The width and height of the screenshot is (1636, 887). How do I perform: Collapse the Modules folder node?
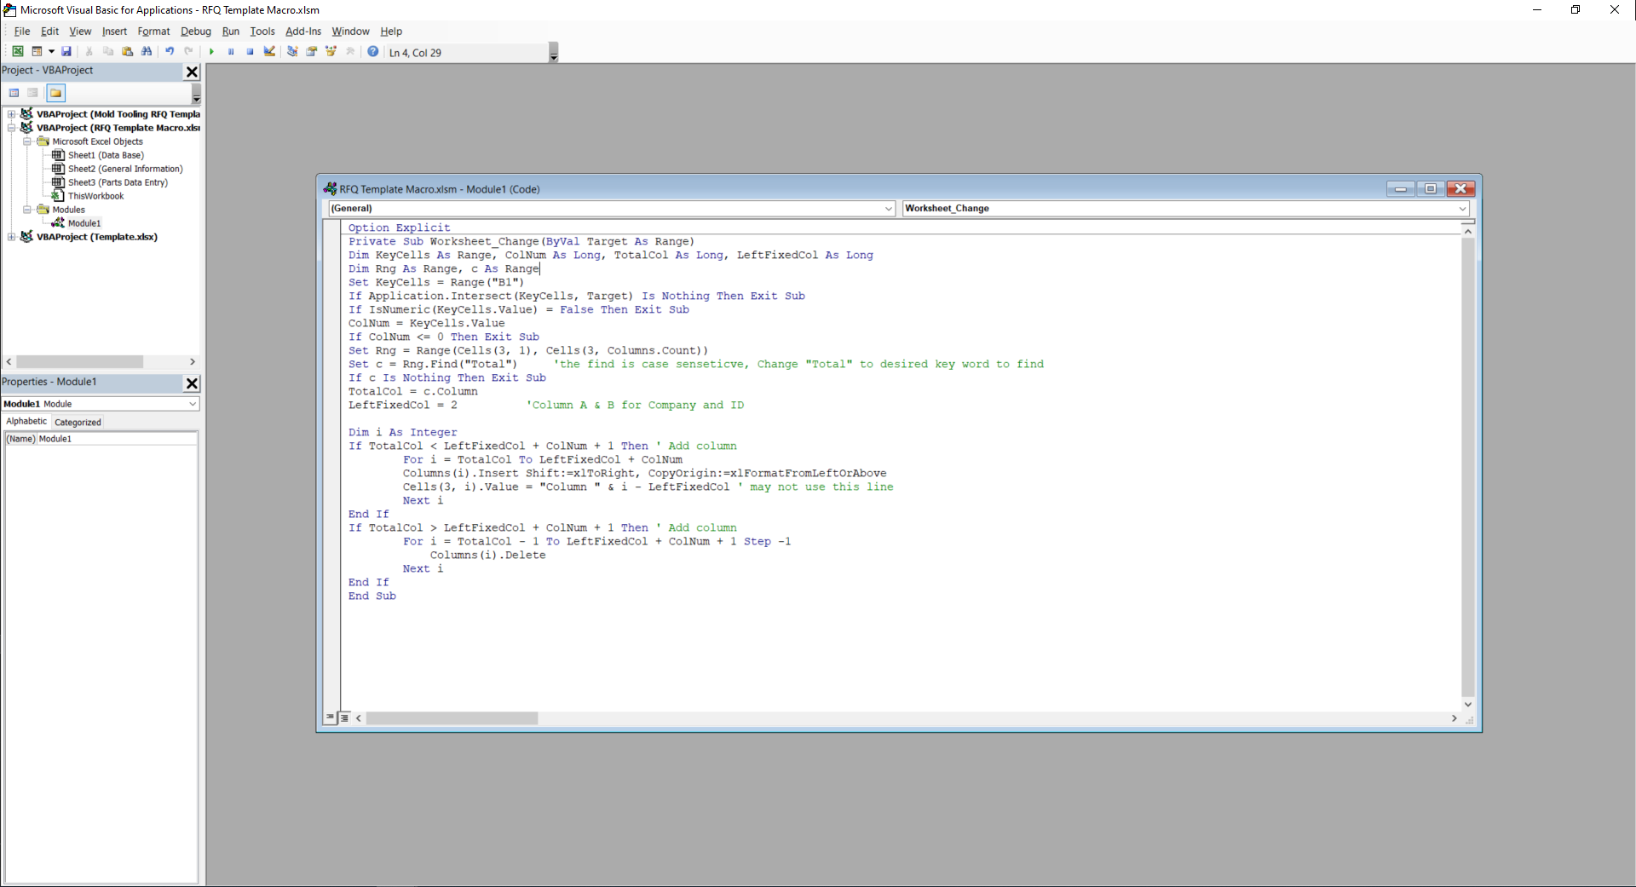[27, 210]
